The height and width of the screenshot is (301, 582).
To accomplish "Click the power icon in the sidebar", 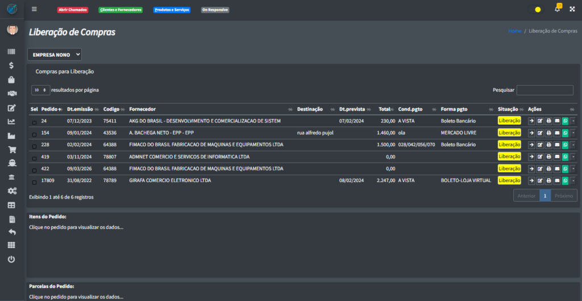I will [11, 259].
